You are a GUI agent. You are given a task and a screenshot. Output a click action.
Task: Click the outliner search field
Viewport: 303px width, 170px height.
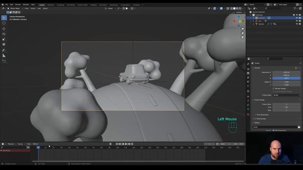point(273,8)
